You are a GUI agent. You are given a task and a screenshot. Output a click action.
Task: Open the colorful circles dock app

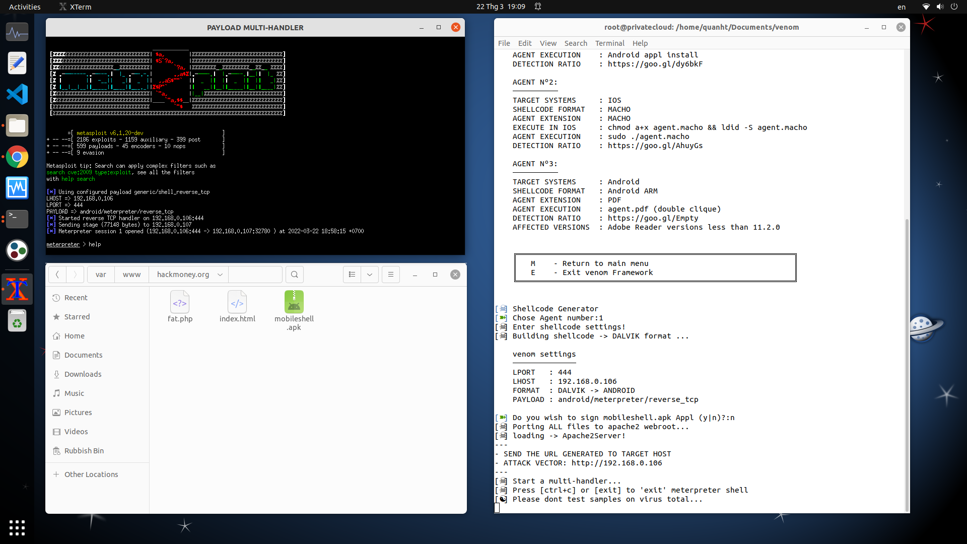[17, 250]
